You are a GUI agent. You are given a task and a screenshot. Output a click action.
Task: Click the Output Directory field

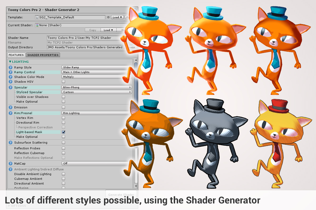click(x=85, y=47)
